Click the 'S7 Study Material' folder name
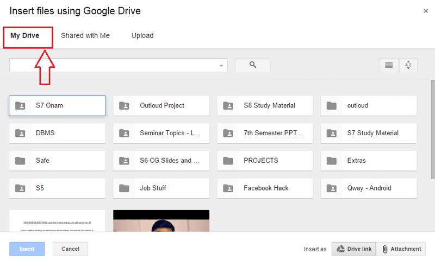Viewport: 435px width, 266px height. 373,133
